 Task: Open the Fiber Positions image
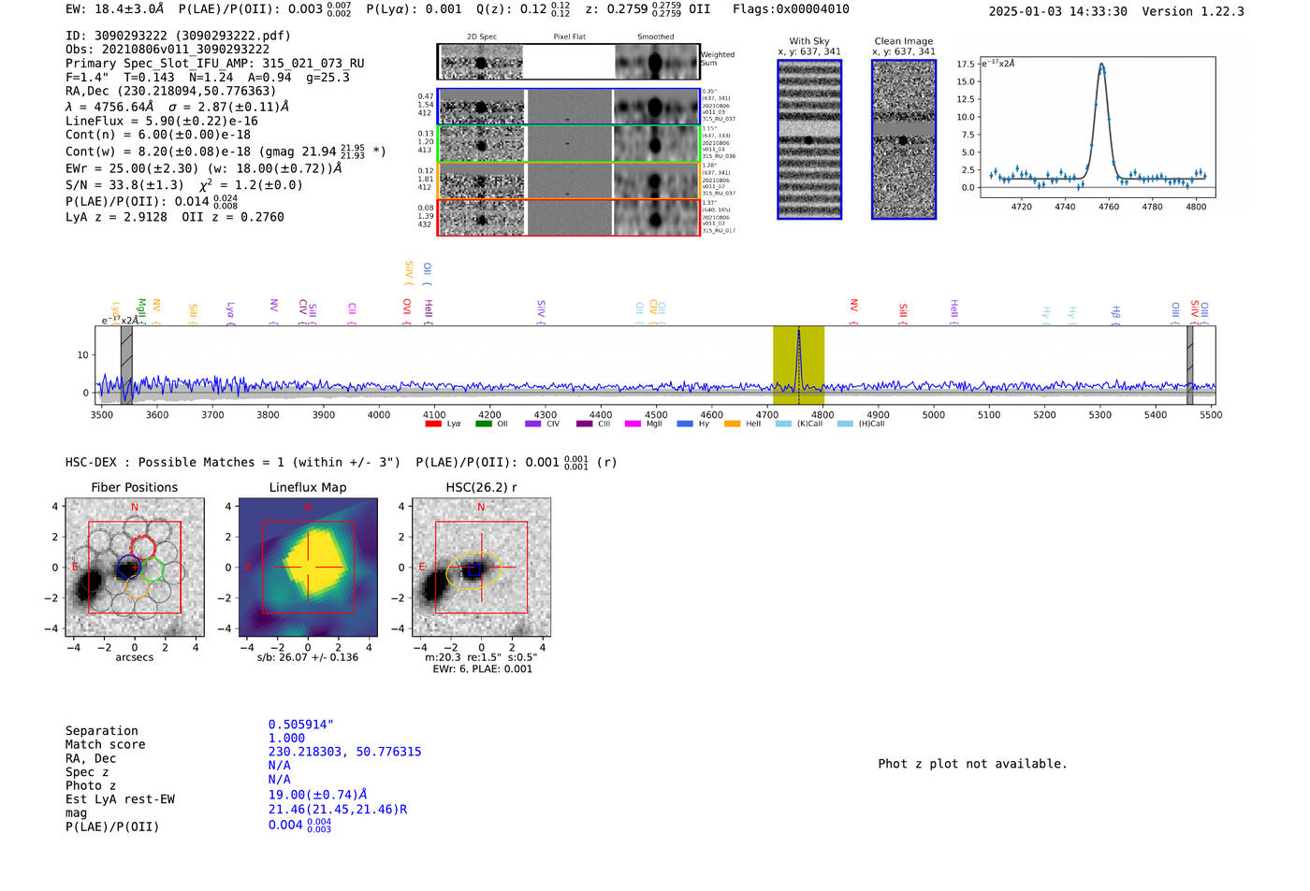tap(135, 568)
